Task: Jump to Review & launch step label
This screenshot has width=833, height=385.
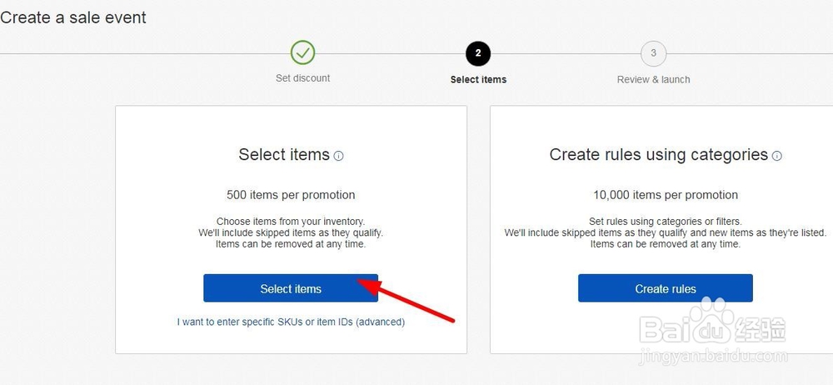Action: [653, 80]
